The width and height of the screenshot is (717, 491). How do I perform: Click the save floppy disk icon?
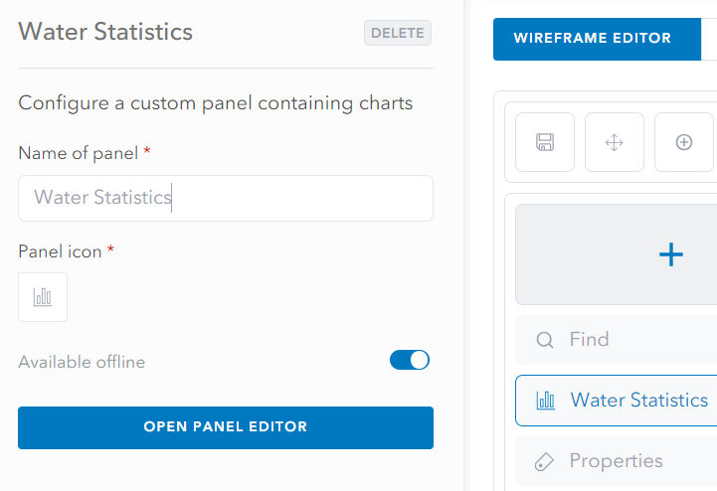545,142
